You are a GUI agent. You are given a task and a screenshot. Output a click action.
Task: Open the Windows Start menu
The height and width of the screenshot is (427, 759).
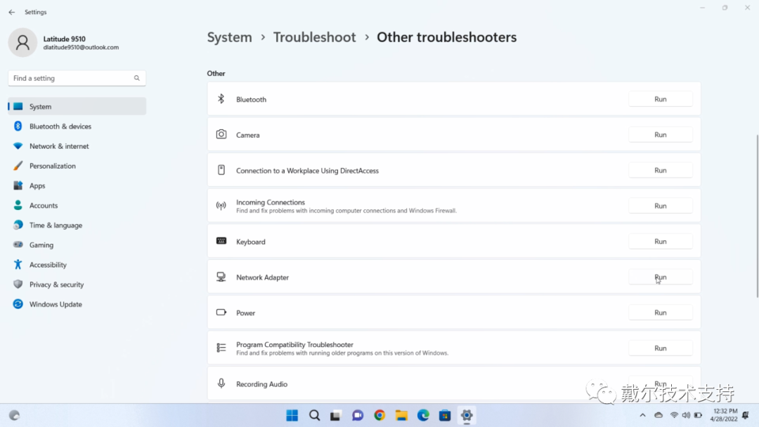292,415
